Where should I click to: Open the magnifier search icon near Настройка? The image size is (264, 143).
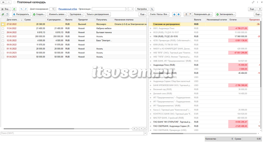(152, 9)
